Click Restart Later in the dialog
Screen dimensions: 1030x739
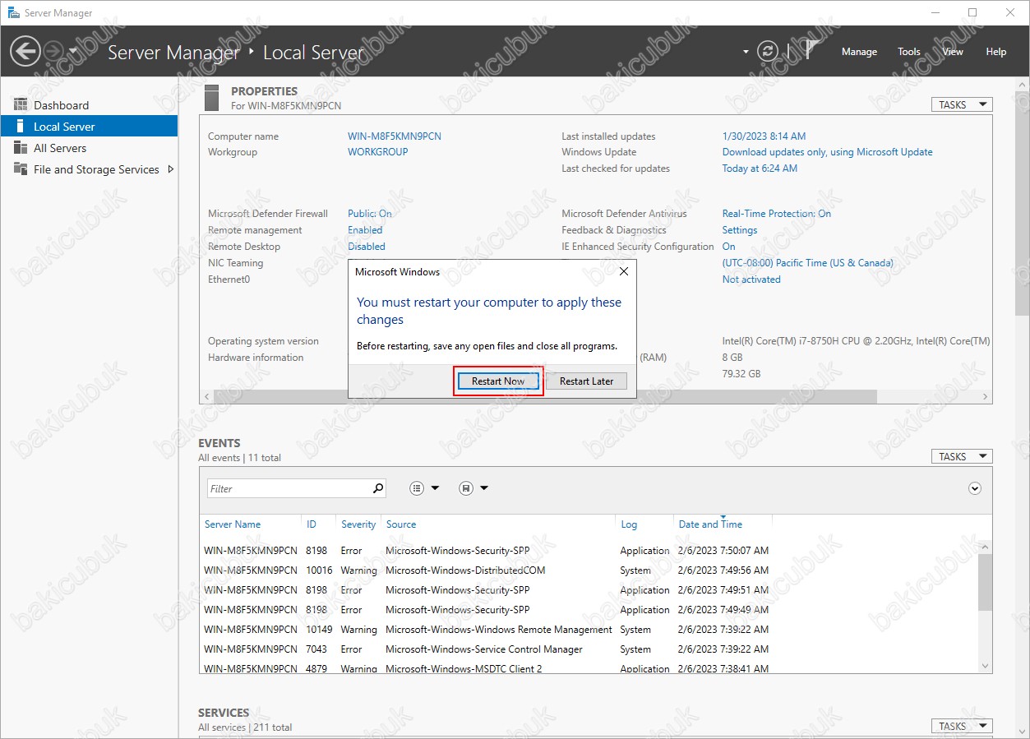(x=586, y=381)
